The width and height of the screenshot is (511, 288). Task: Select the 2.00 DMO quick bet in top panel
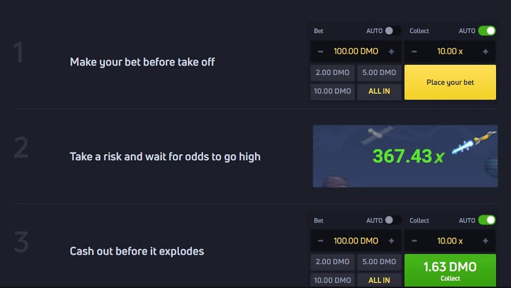click(332, 73)
